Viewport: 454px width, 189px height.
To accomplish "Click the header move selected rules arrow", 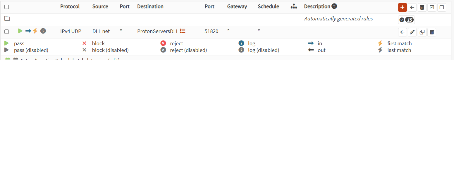I will (x=412, y=8).
